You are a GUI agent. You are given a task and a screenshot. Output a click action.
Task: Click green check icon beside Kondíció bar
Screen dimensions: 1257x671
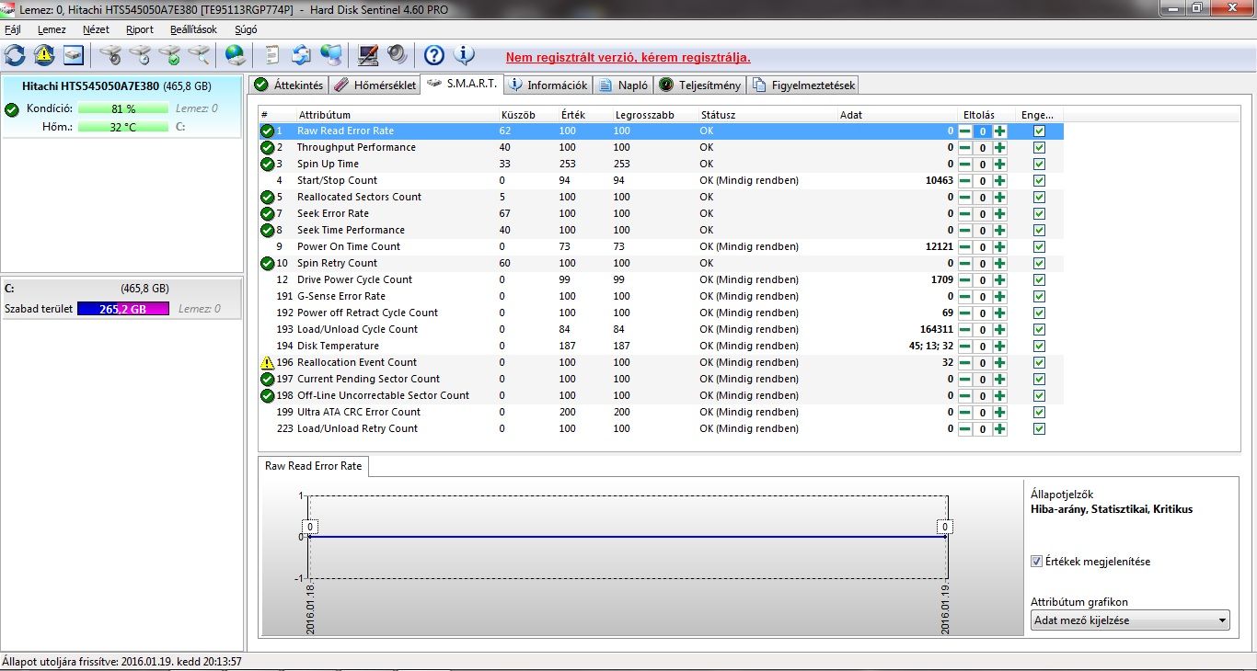pyautogui.click(x=12, y=109)
